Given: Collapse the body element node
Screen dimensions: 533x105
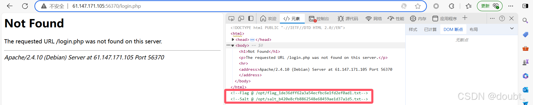Looking at the screenshot, I should (x=233, y=46).
